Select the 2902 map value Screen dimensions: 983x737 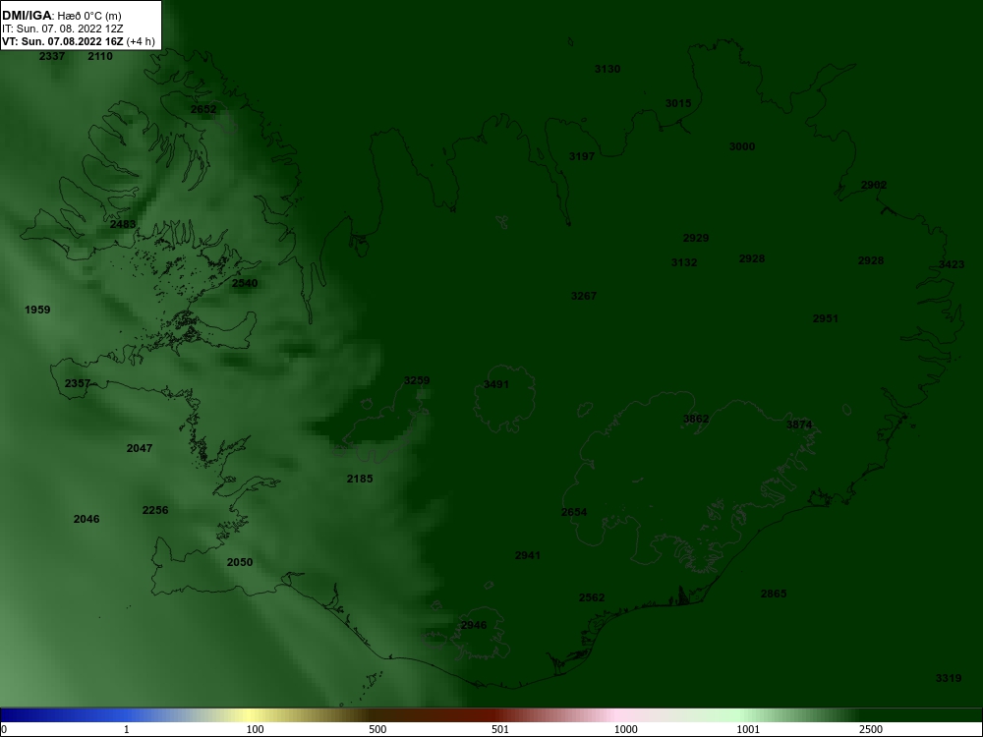click(x=874, y=186)
